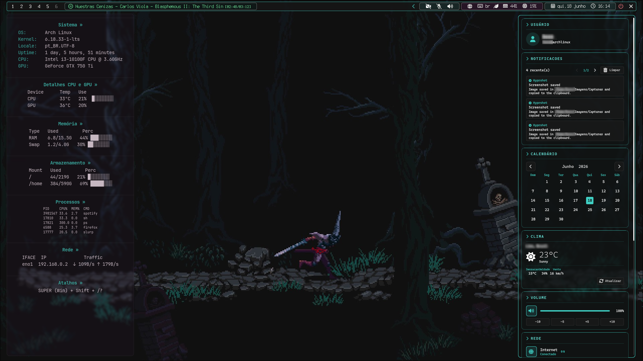This screenshot has height=361, width=643.
Task: Click the Processos heading
Action: [x=70, y=202]
